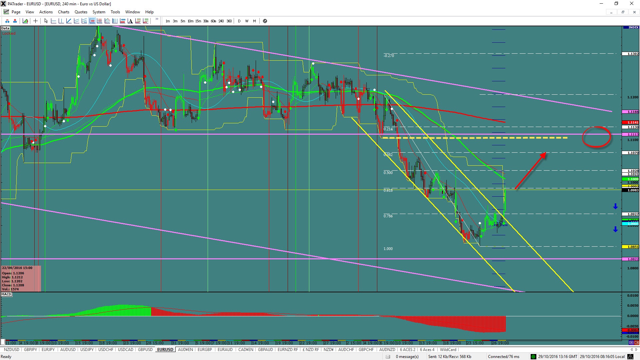640x360 pixels.
Task: Expand toolbar overflow chevron
Action: pos(157,19)
